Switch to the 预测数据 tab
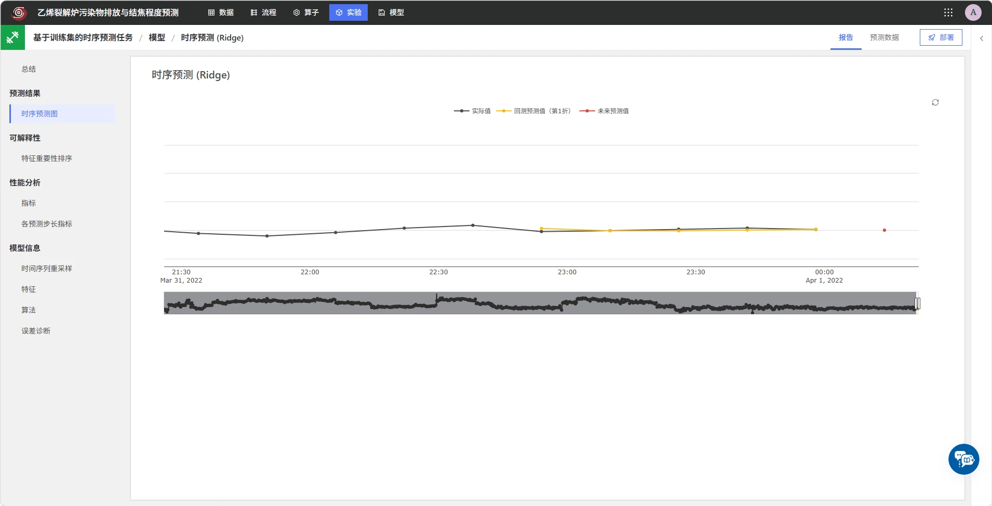Screen dimensions: 992x506 tap(884, 37)
